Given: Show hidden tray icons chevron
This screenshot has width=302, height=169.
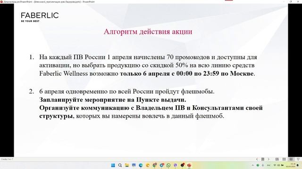Looking at the screenshot, I should tap(253, 165).
